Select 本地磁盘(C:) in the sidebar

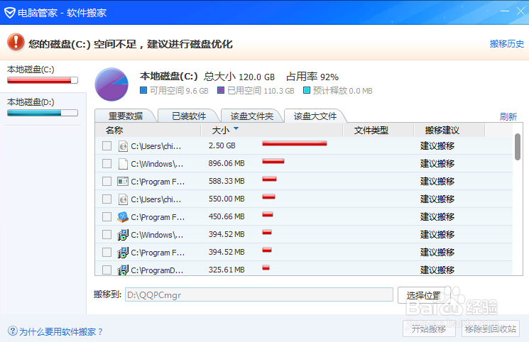click(x=43, y=75)
